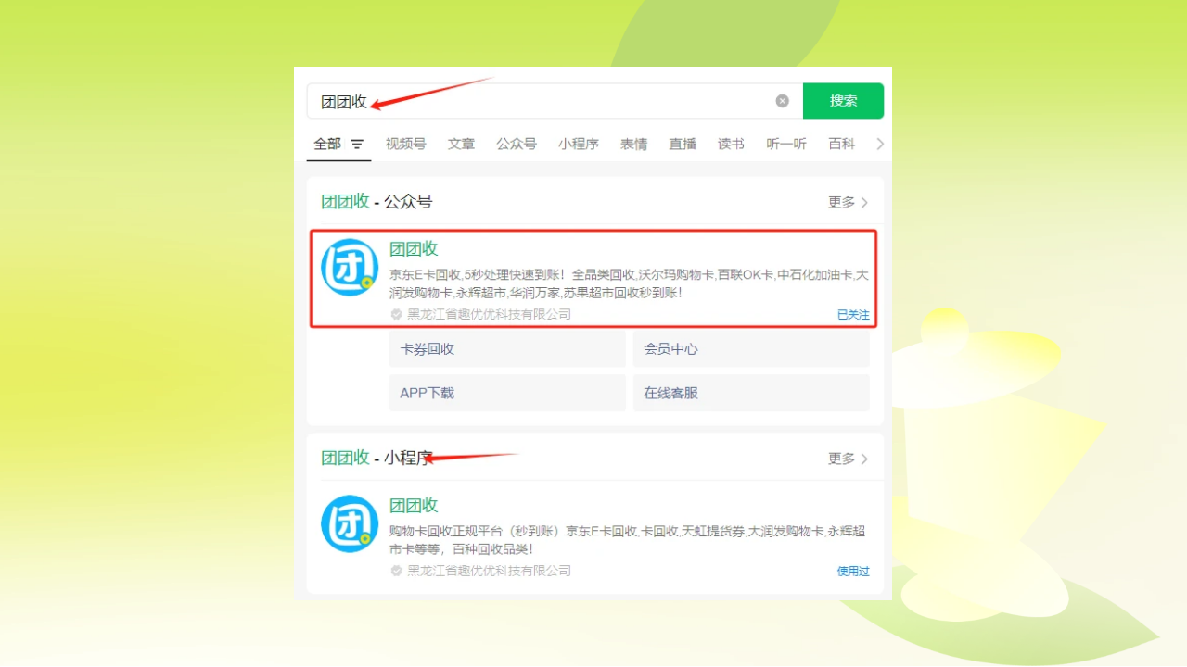Switch to the 文章 tab
Viewport: 1187px width, 667px height.
(461, 144)
